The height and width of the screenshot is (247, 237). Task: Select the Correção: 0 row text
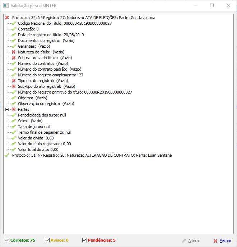click(28, 29)
